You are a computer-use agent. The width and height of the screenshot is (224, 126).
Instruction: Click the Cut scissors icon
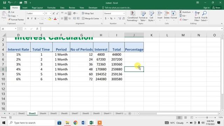click(x=9, y=12)
